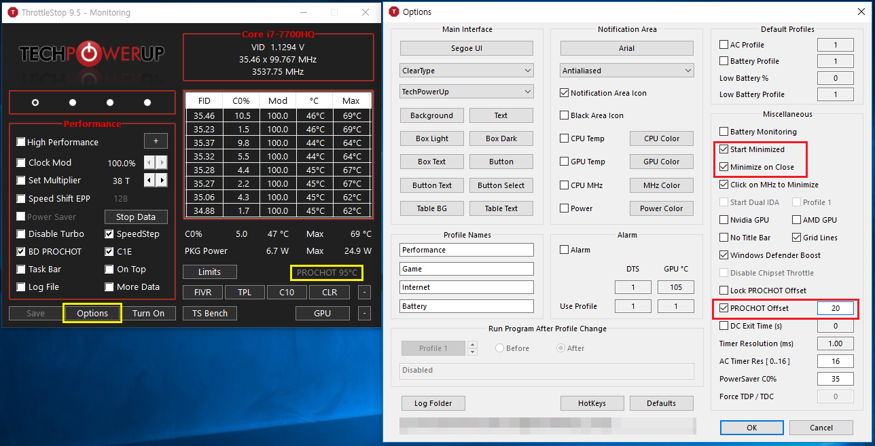Select the second profile radio dot

pos(73,103)
